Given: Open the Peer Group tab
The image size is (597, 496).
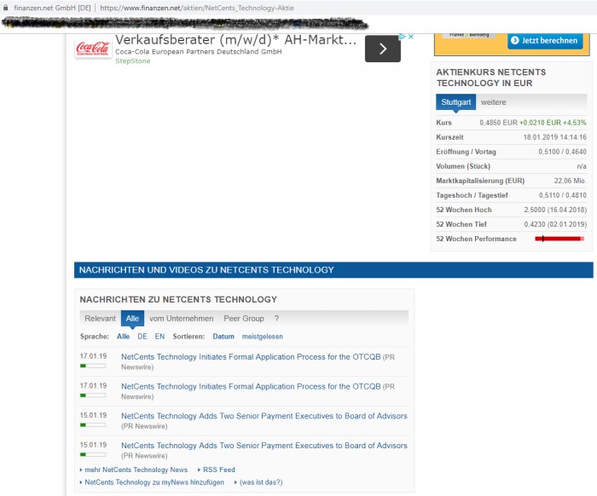Looking at the screenshot, I should (244, 319).
